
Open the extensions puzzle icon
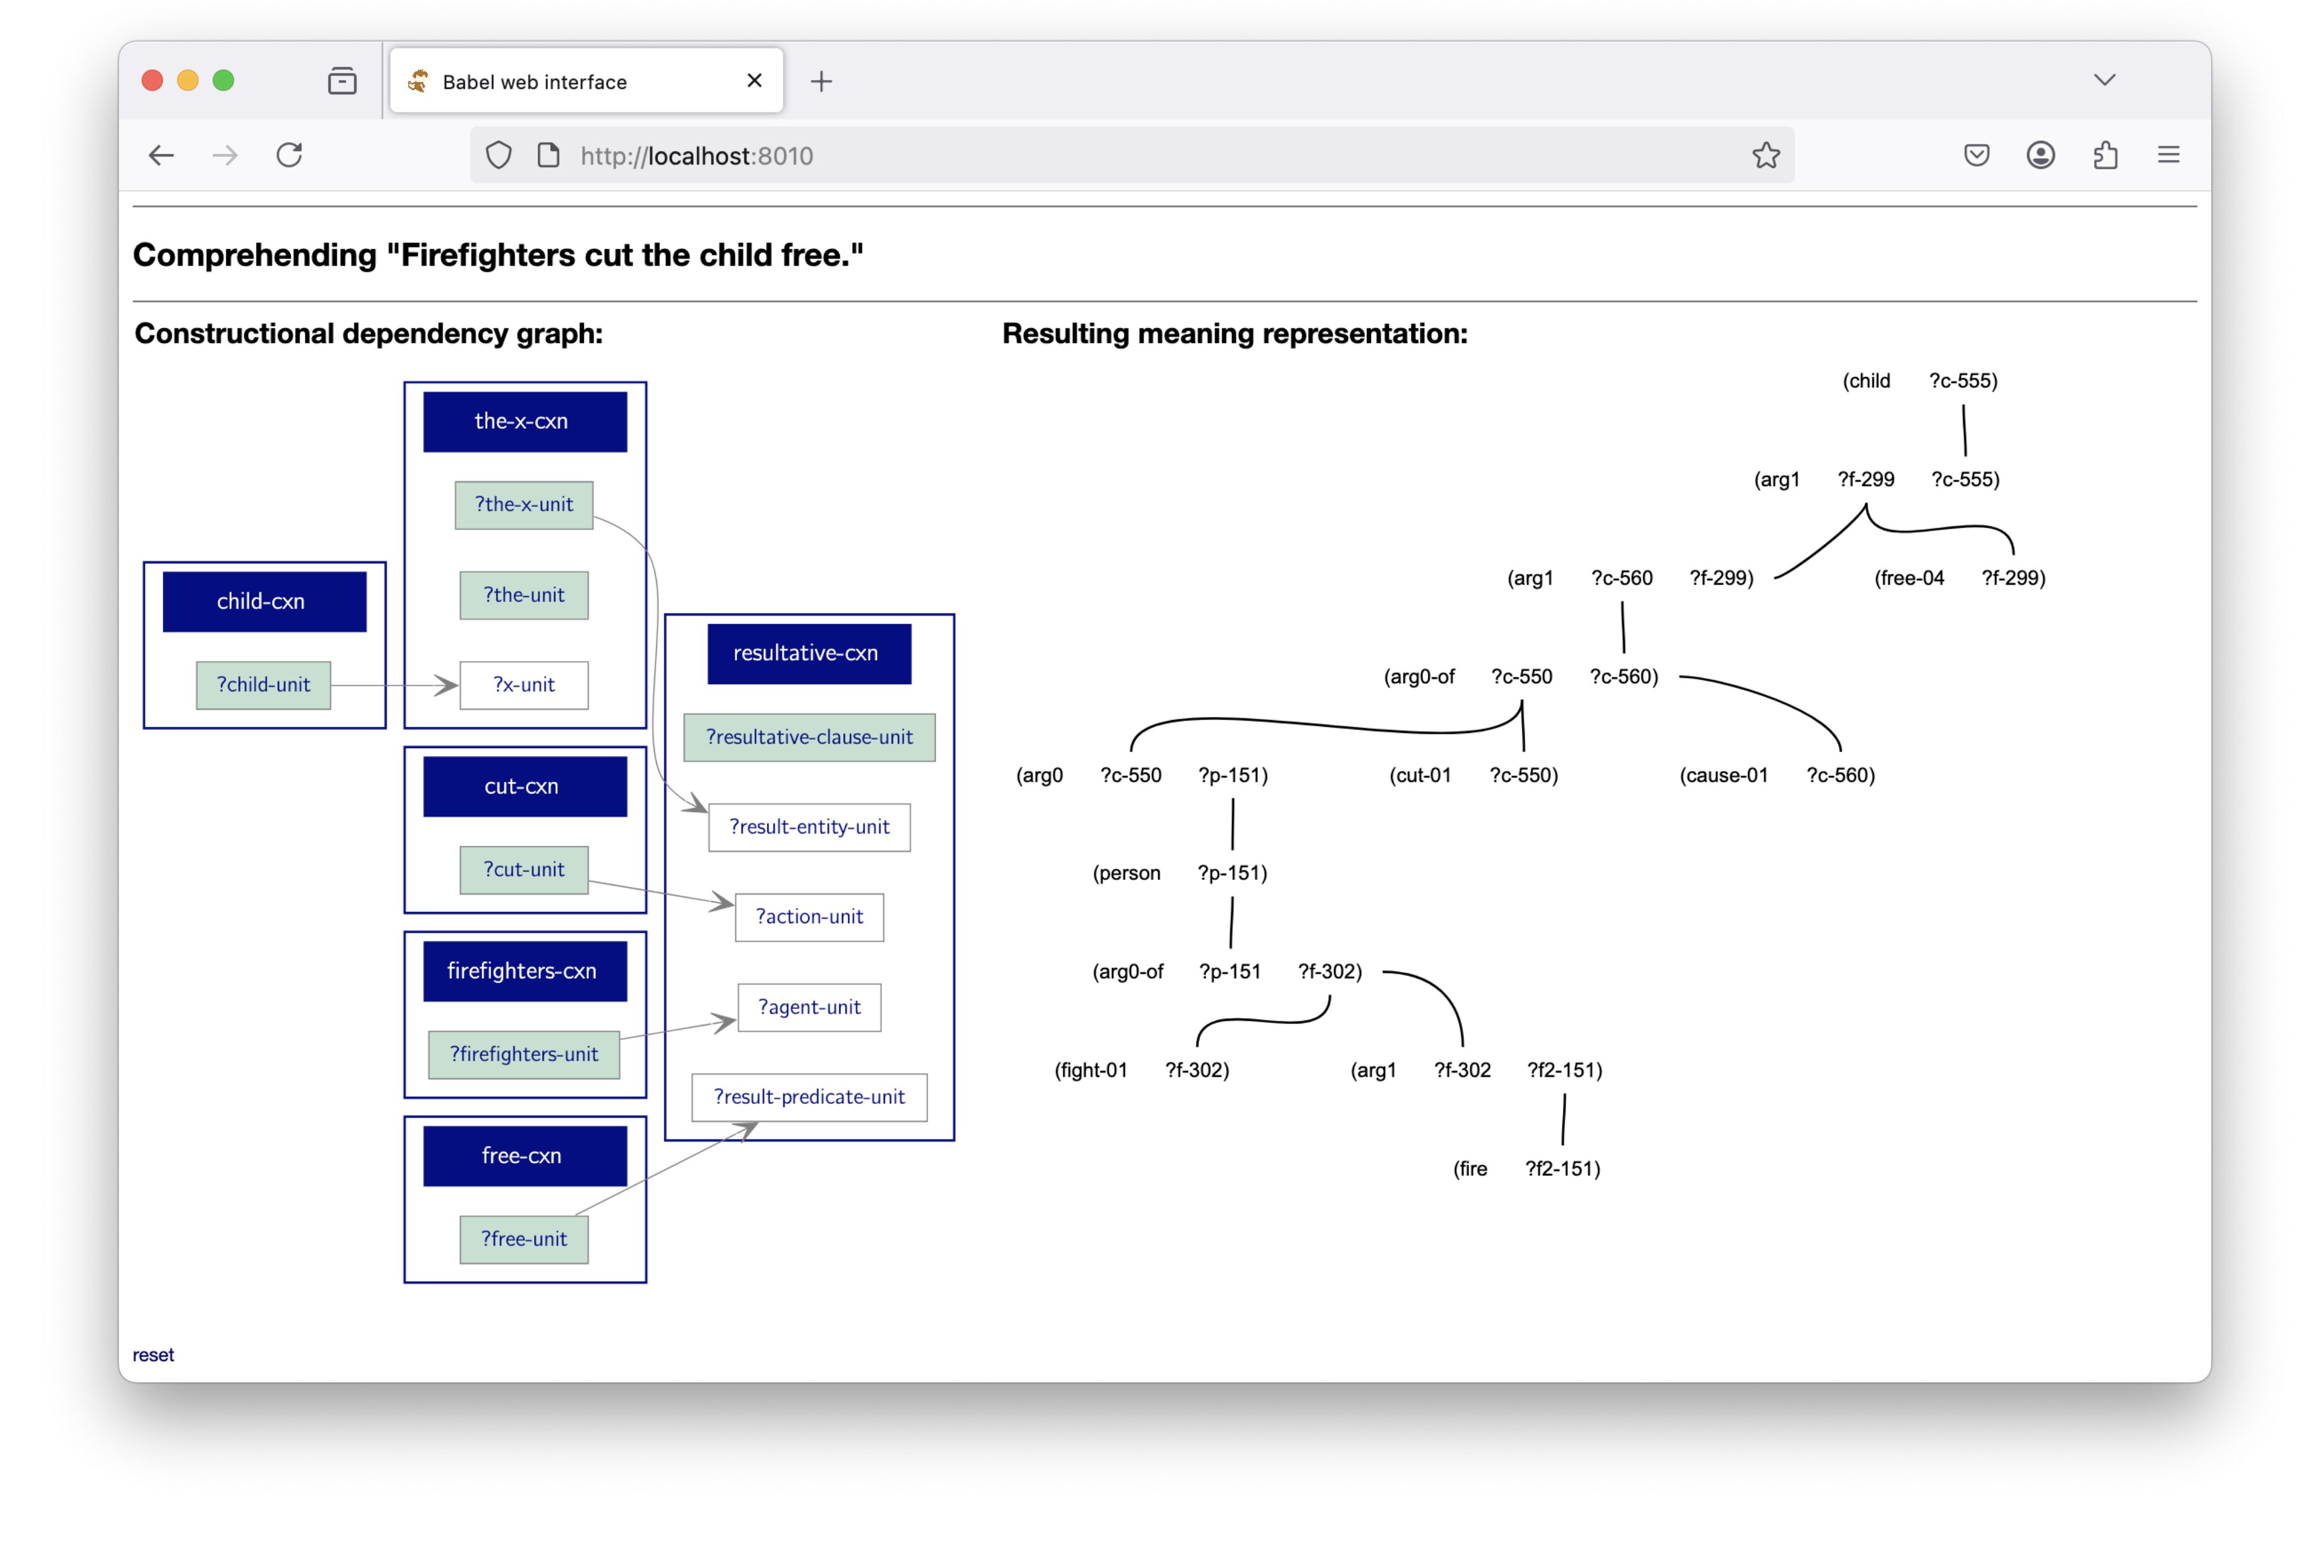coord(2105,155)
